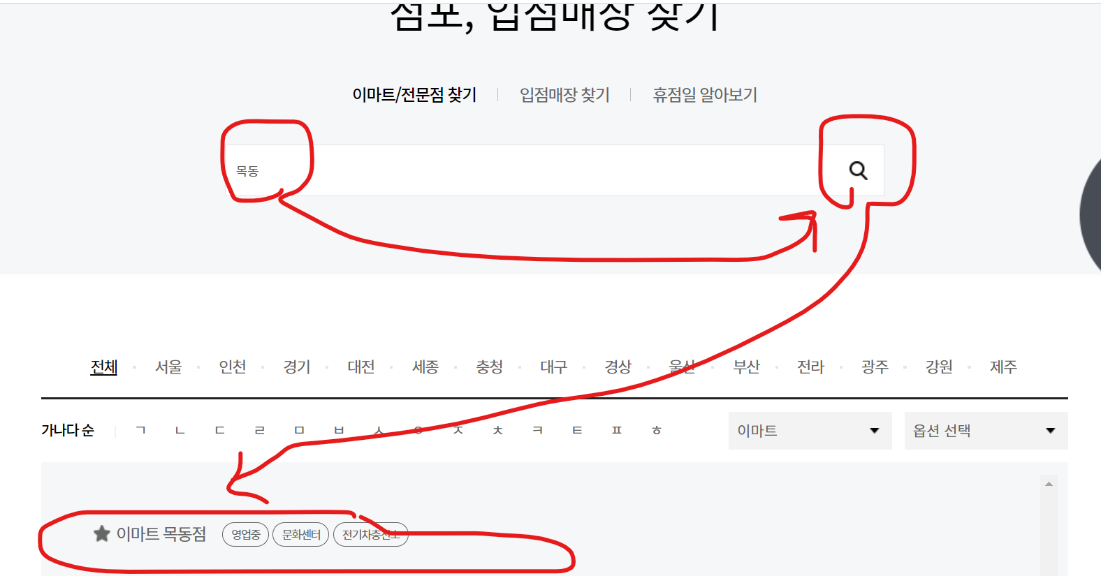Select the ㅌ consonant filter

point(577,430)
